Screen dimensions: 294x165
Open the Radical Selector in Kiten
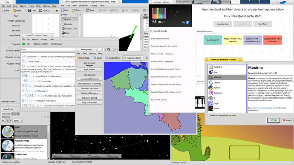[40, 44]
